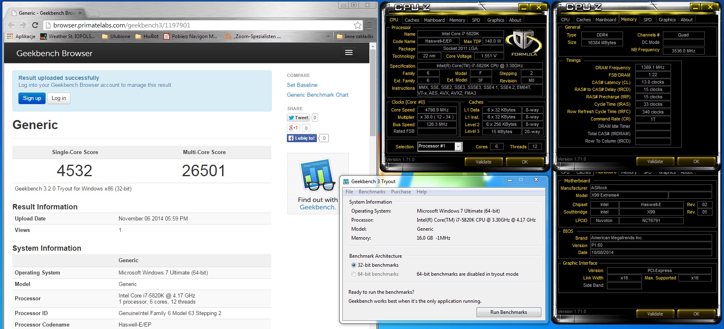The width and height of the screenshot is (724, 329).
Task: Click Validate in the Memory CPU-Z window
Action: (x=655, y=161)
